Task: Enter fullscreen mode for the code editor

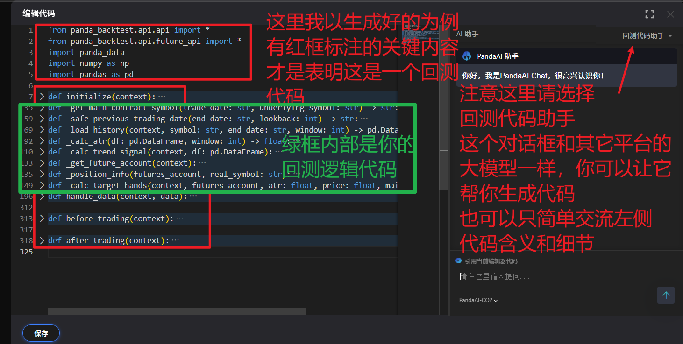Action: click(649, 14)
